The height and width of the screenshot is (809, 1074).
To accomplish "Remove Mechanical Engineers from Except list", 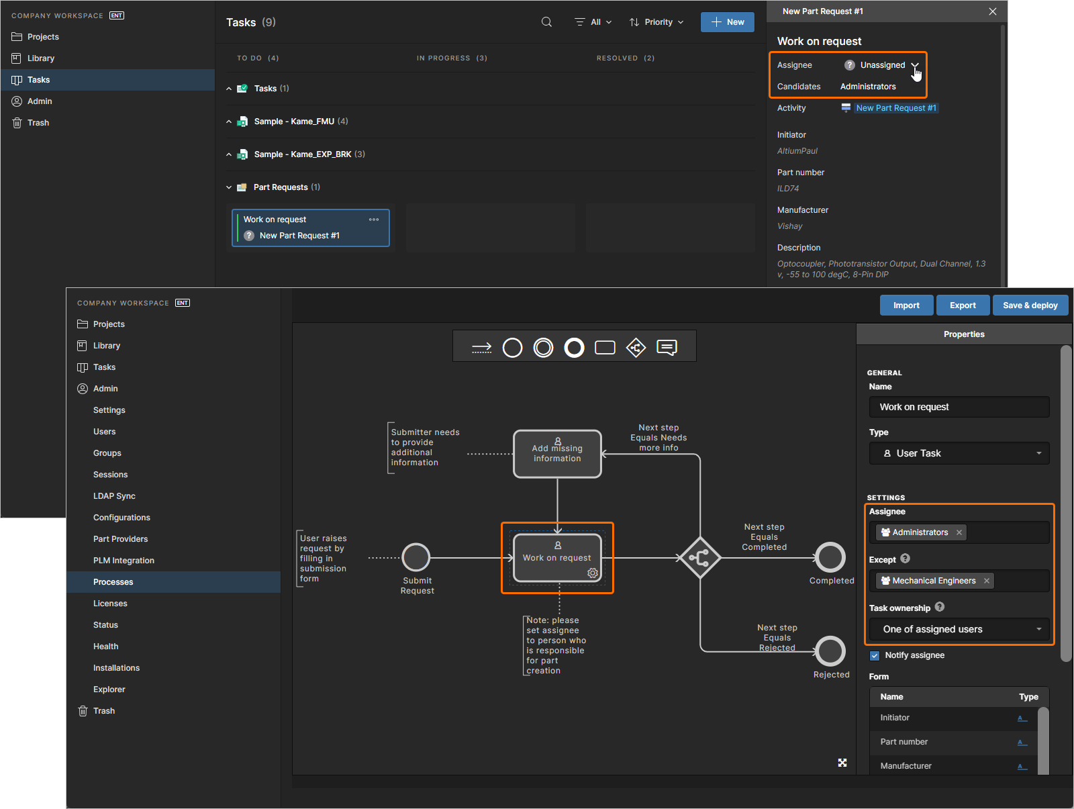I will pyautogui.click(x=987, y=580).
